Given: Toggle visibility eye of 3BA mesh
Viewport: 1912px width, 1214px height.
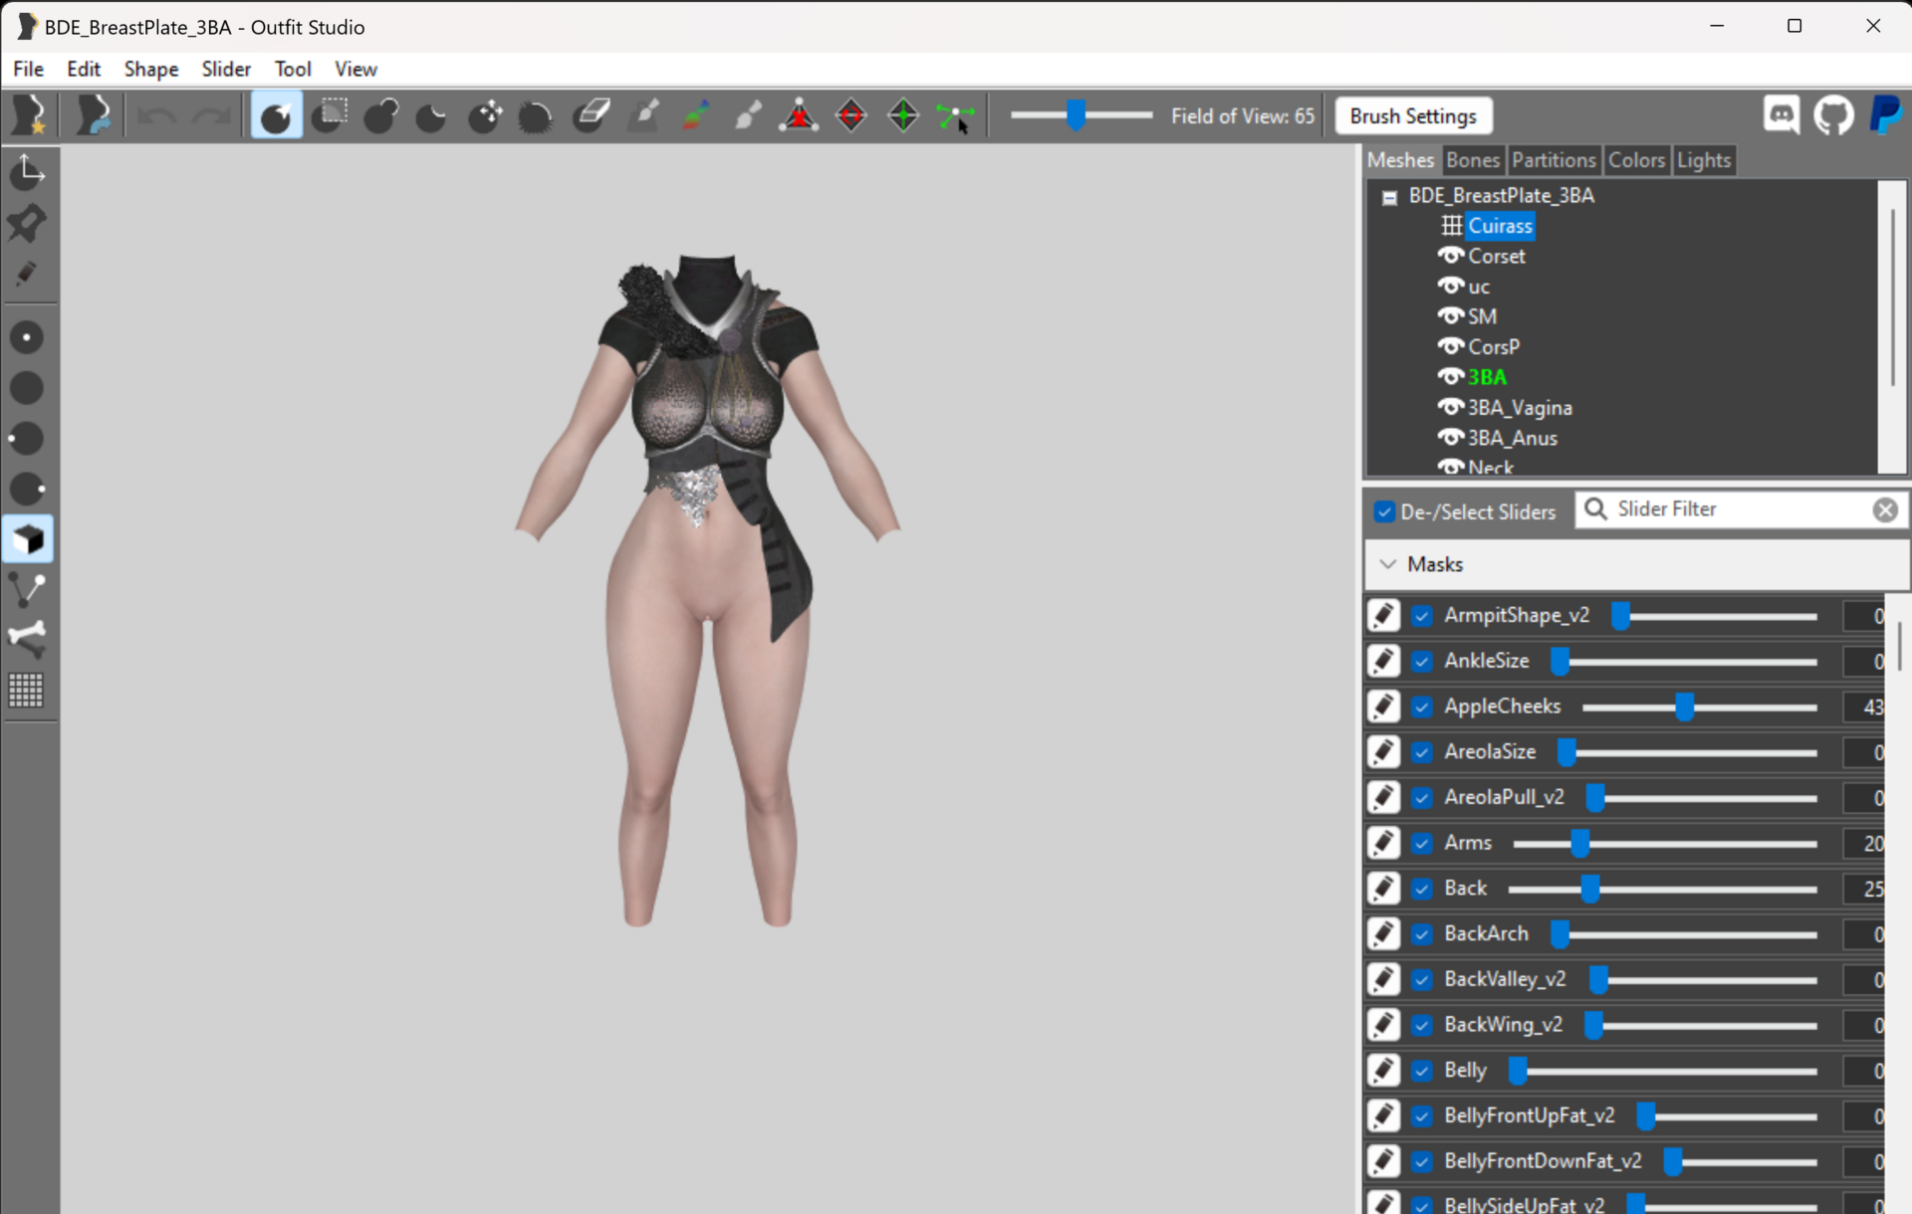Looking at the screenshot, I should pyautogui.click(x=1451, y=377).
